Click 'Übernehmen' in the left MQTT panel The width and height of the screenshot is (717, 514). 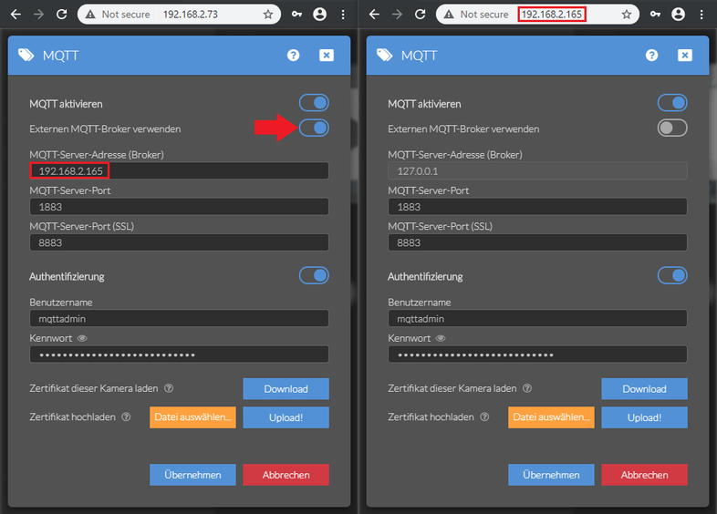(x=192, y=475)
